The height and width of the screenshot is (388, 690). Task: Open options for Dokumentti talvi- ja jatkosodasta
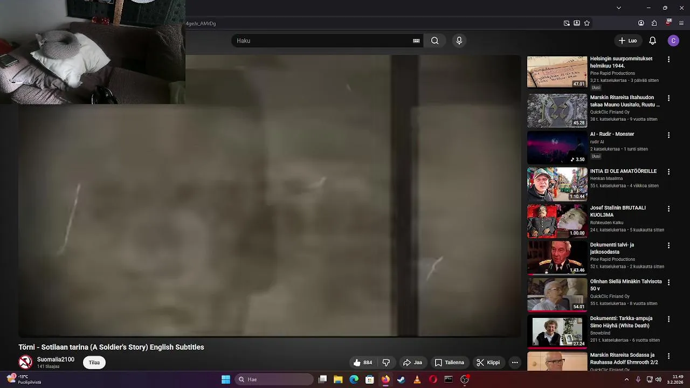[x=668, y=245]
